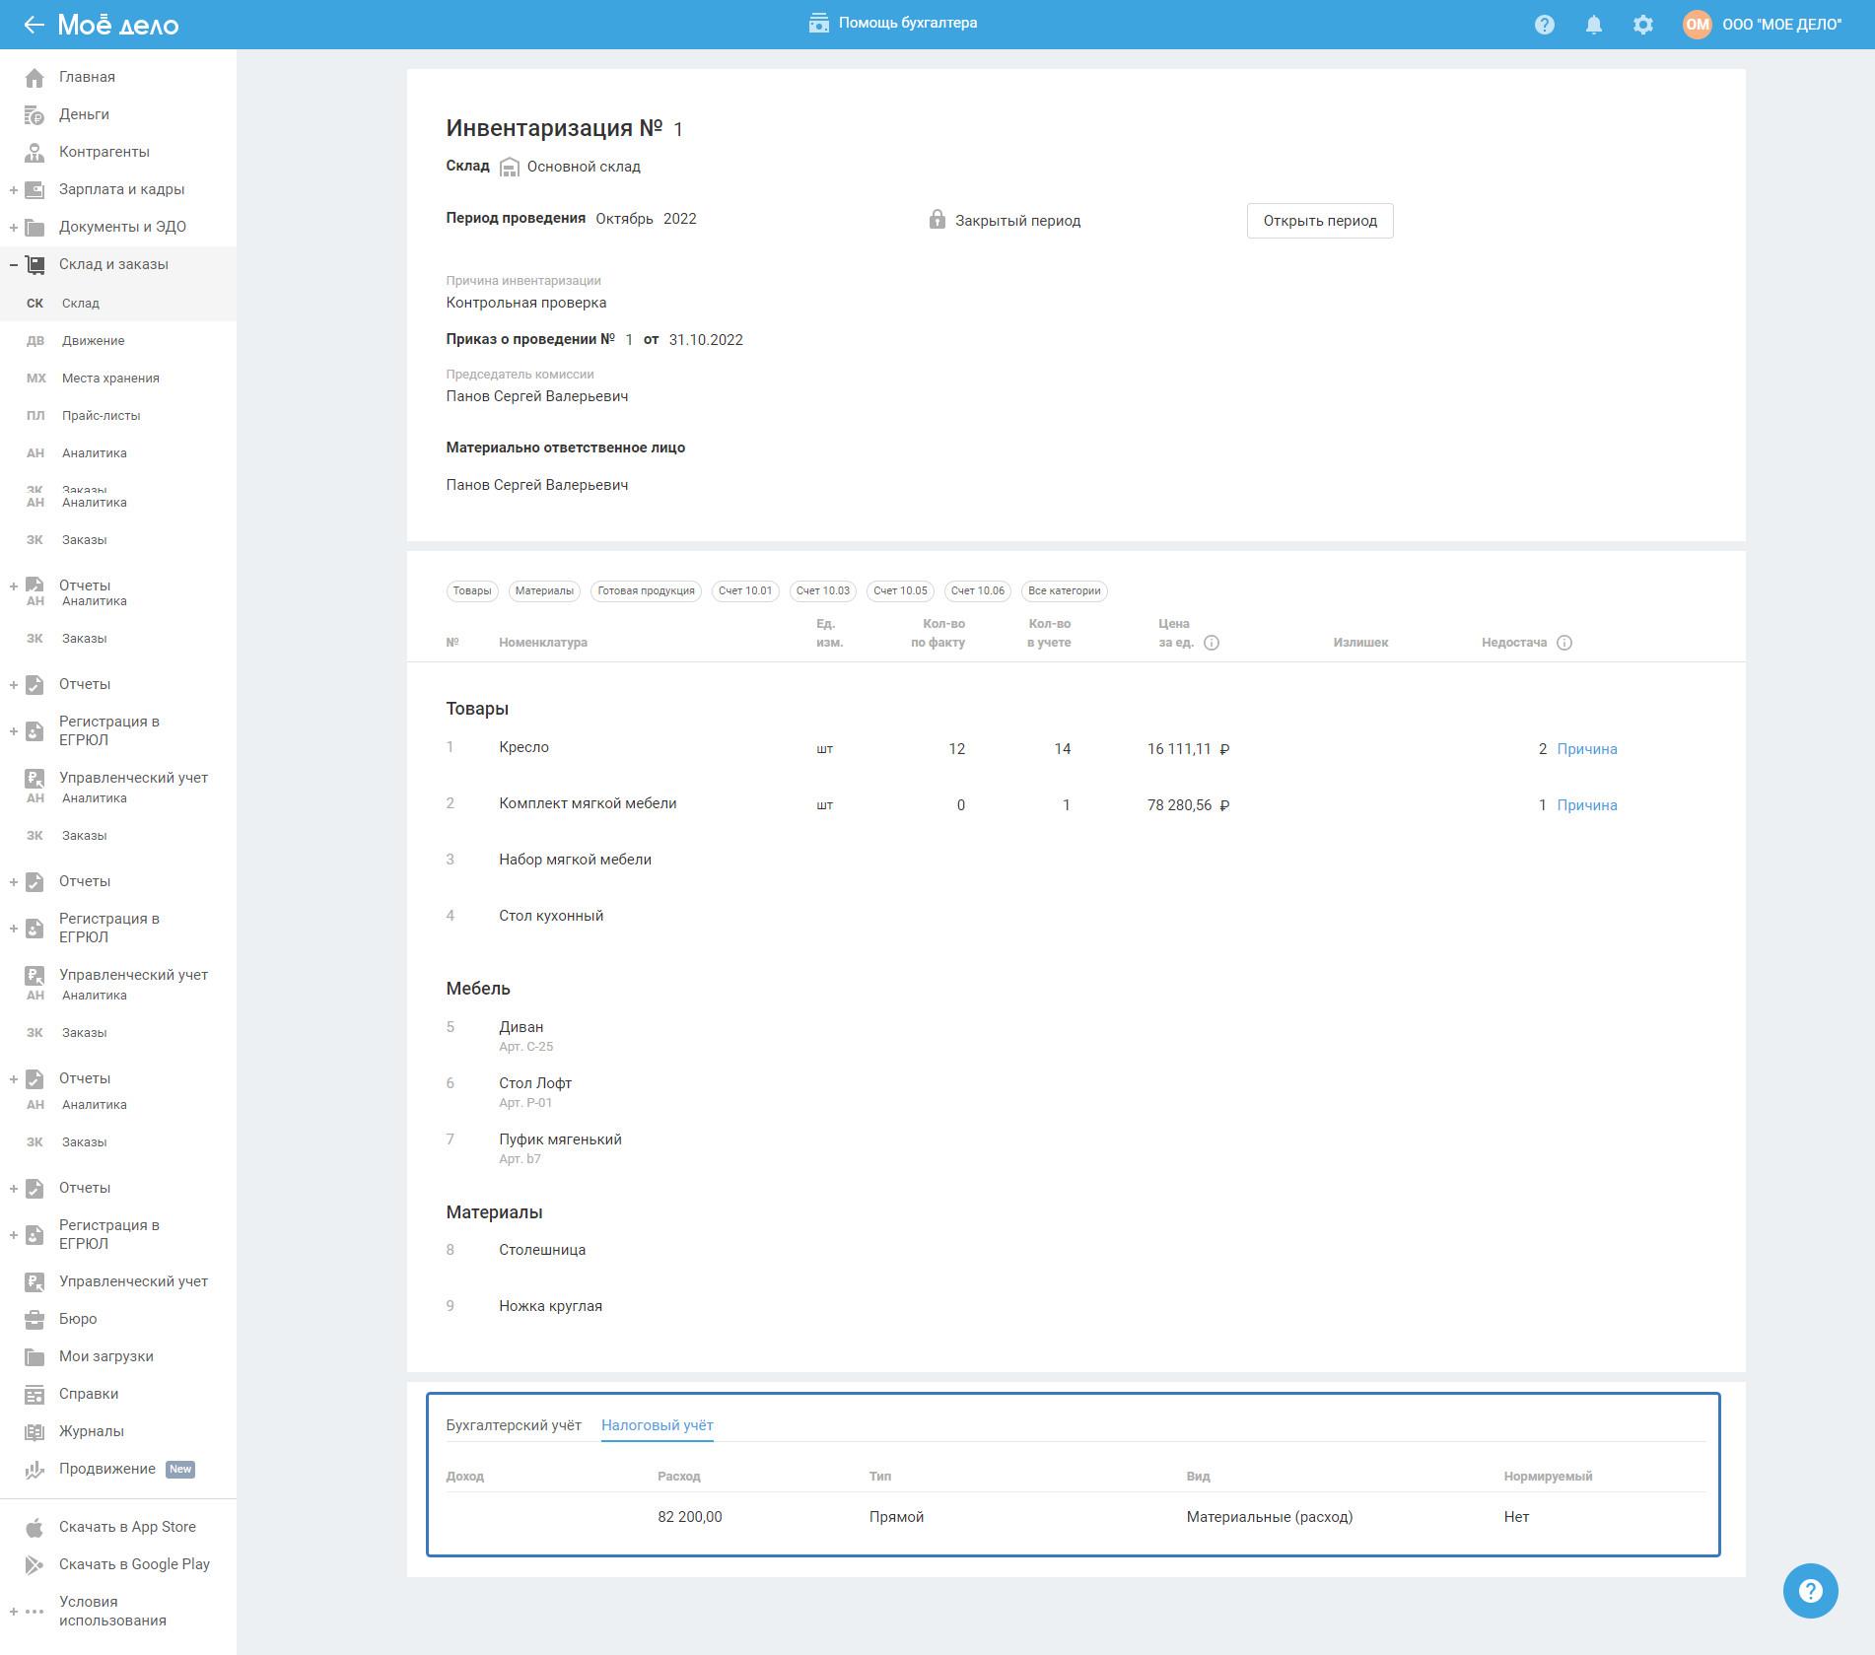Select the Счет 10.01 filter chip
Image resolution: width=1875 pixels, height=1655 pixels.
point(744,591)
